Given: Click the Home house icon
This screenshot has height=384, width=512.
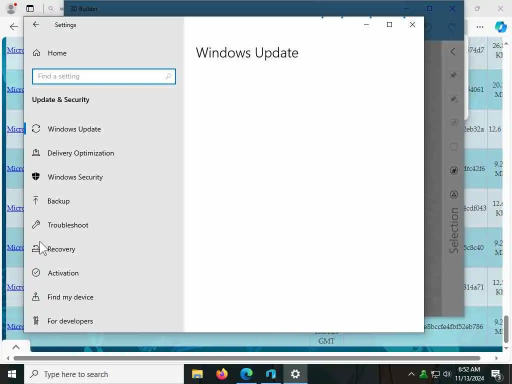Looking at the screenshot, I should pyautogui.click(x=36, y=52).
